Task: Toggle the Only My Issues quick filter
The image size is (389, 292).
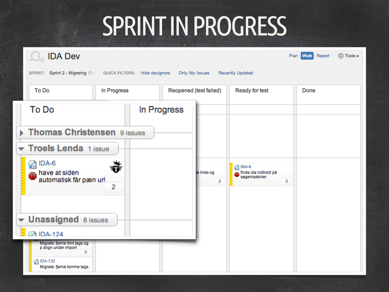Action: pyautogui.click(x=194, y=73)
